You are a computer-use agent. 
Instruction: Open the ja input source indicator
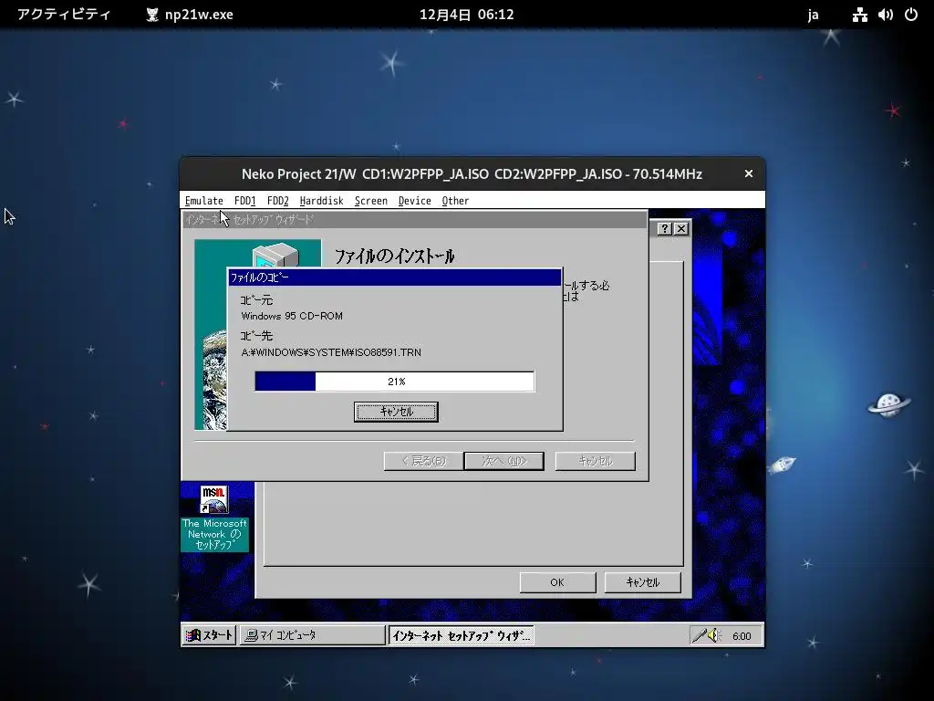(x=813, y=15)
